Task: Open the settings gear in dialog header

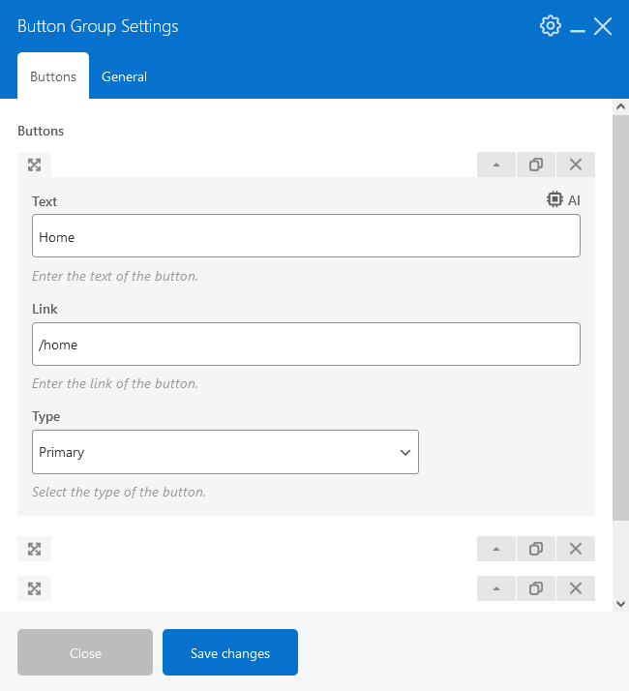Action: point(550,26)
